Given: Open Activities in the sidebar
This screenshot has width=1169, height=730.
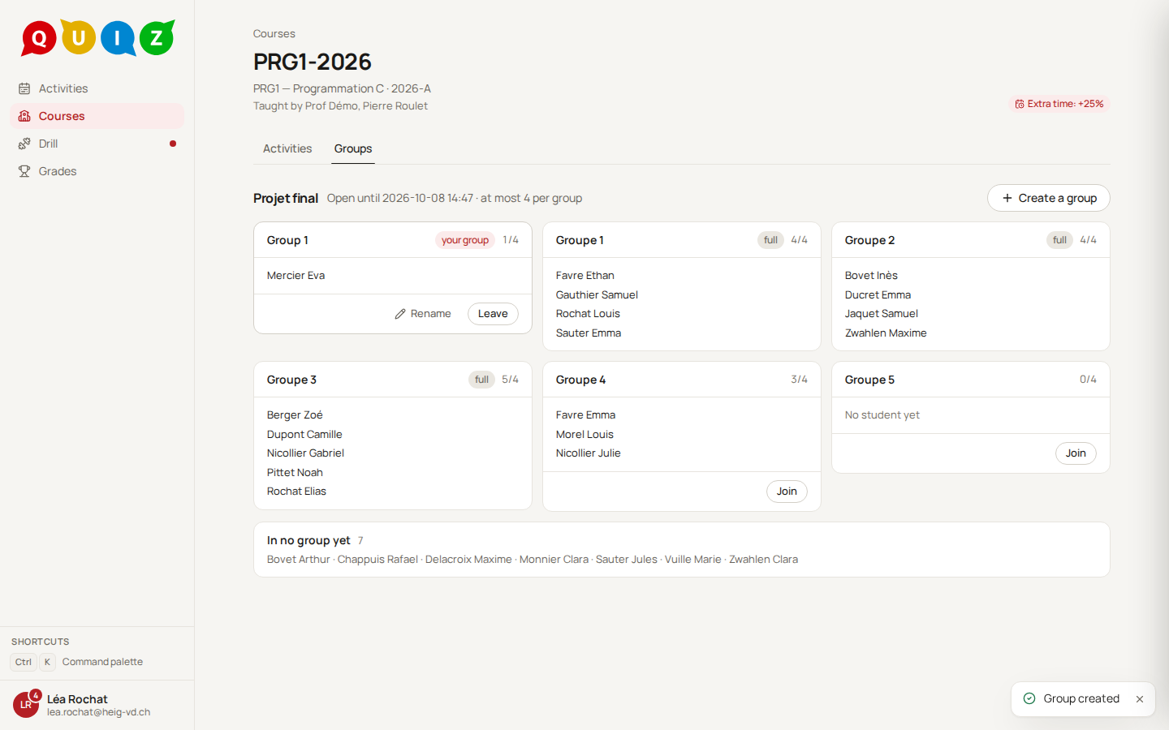Looking at the screenshot, I should [97, 88].
